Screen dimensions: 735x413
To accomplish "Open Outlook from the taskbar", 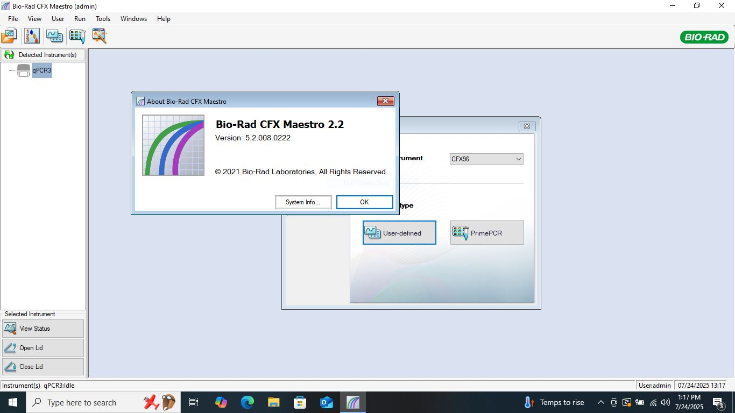I will click(x=327, y=402).
